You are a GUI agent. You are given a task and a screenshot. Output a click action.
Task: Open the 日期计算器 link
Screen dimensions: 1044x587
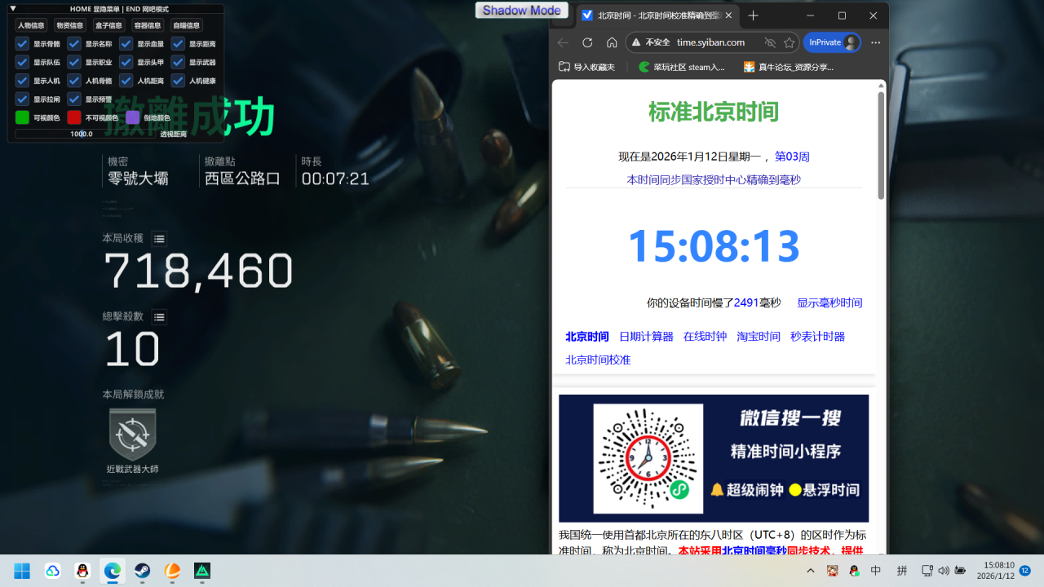645,336
